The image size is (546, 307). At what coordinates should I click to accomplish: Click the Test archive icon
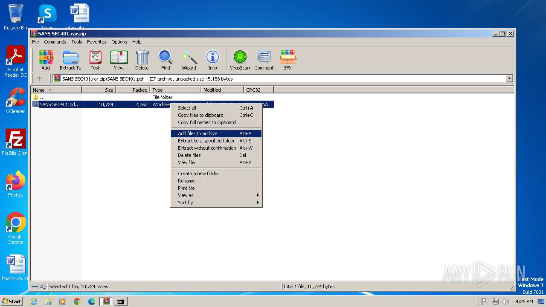(95, 60)
